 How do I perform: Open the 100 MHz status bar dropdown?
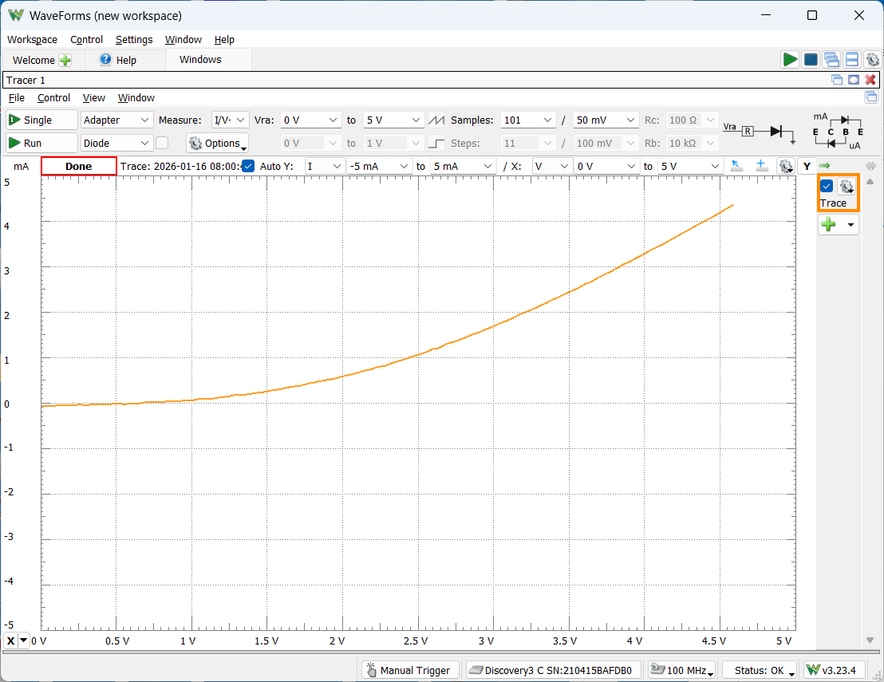point(682,670)
